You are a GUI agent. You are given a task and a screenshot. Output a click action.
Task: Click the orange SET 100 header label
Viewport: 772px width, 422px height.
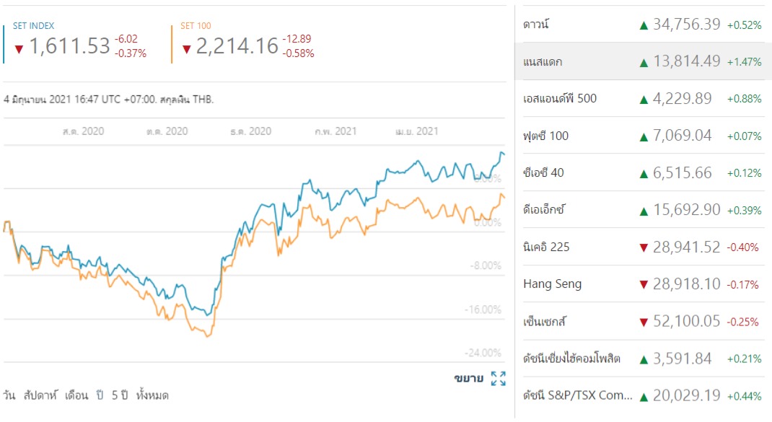coord(196,26)
